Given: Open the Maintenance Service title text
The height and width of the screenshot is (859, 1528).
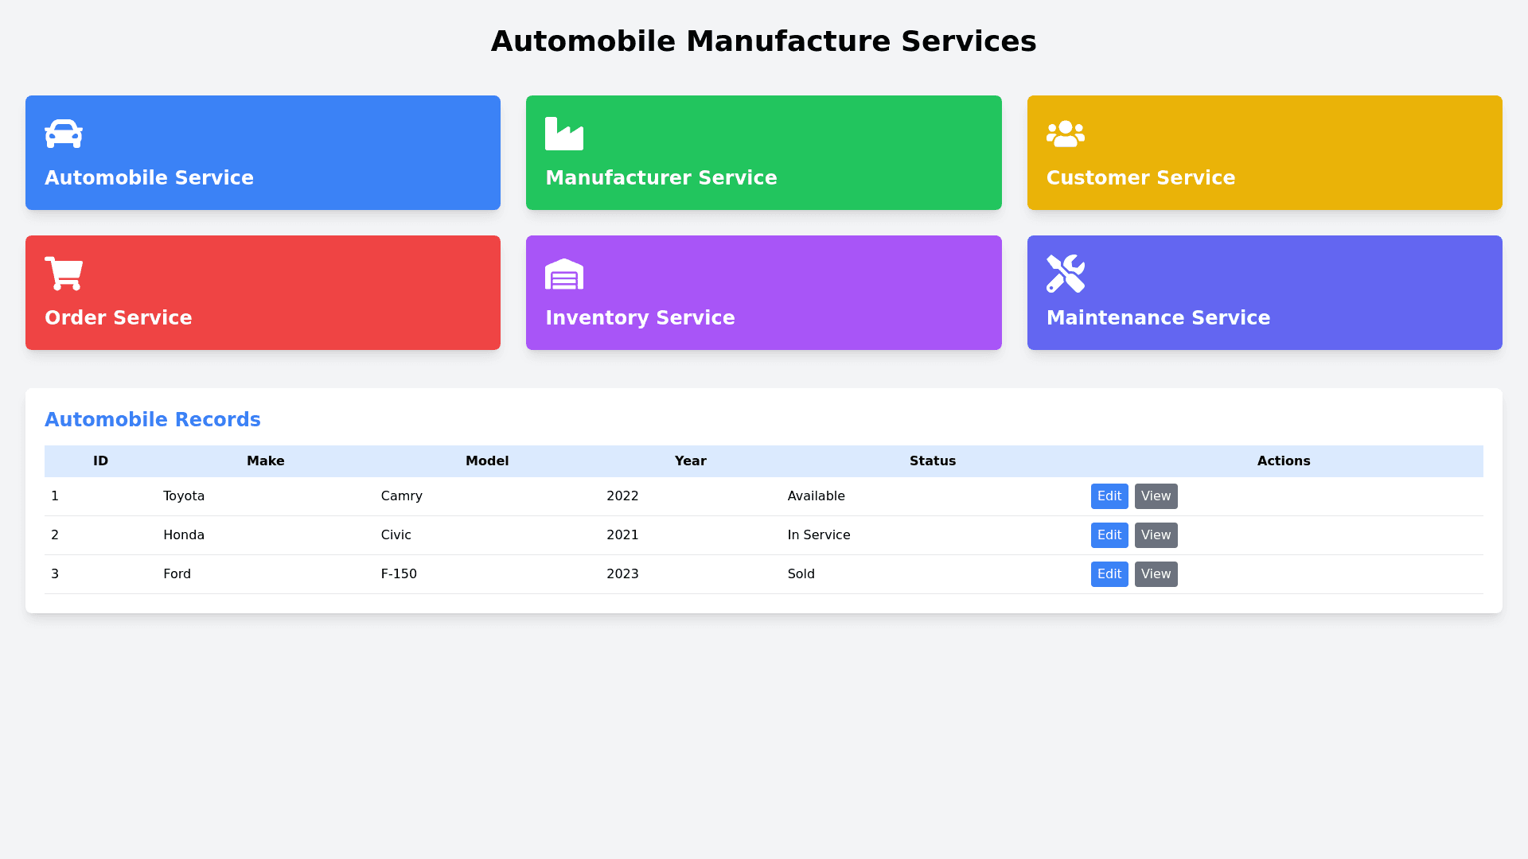Looking at the screenshot, I should click(x=1158, y=318).
